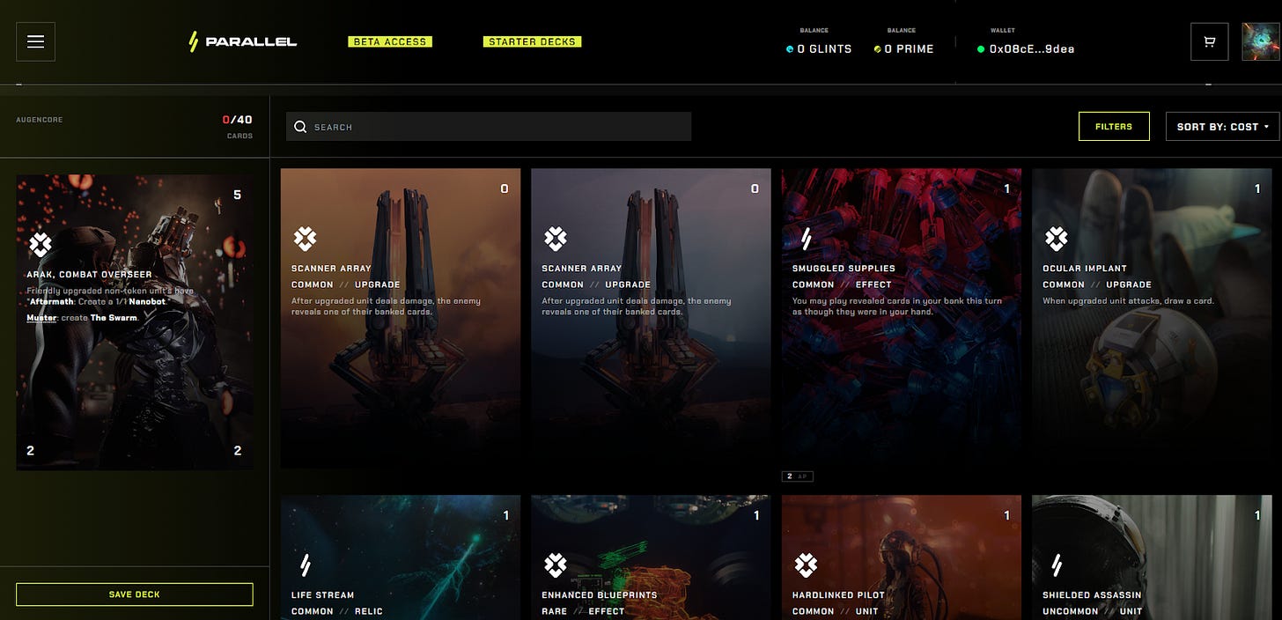Click the AUGENCORE deck label
The width and height of the screenshot is (1282, 620).
click(x=40, y=120)
